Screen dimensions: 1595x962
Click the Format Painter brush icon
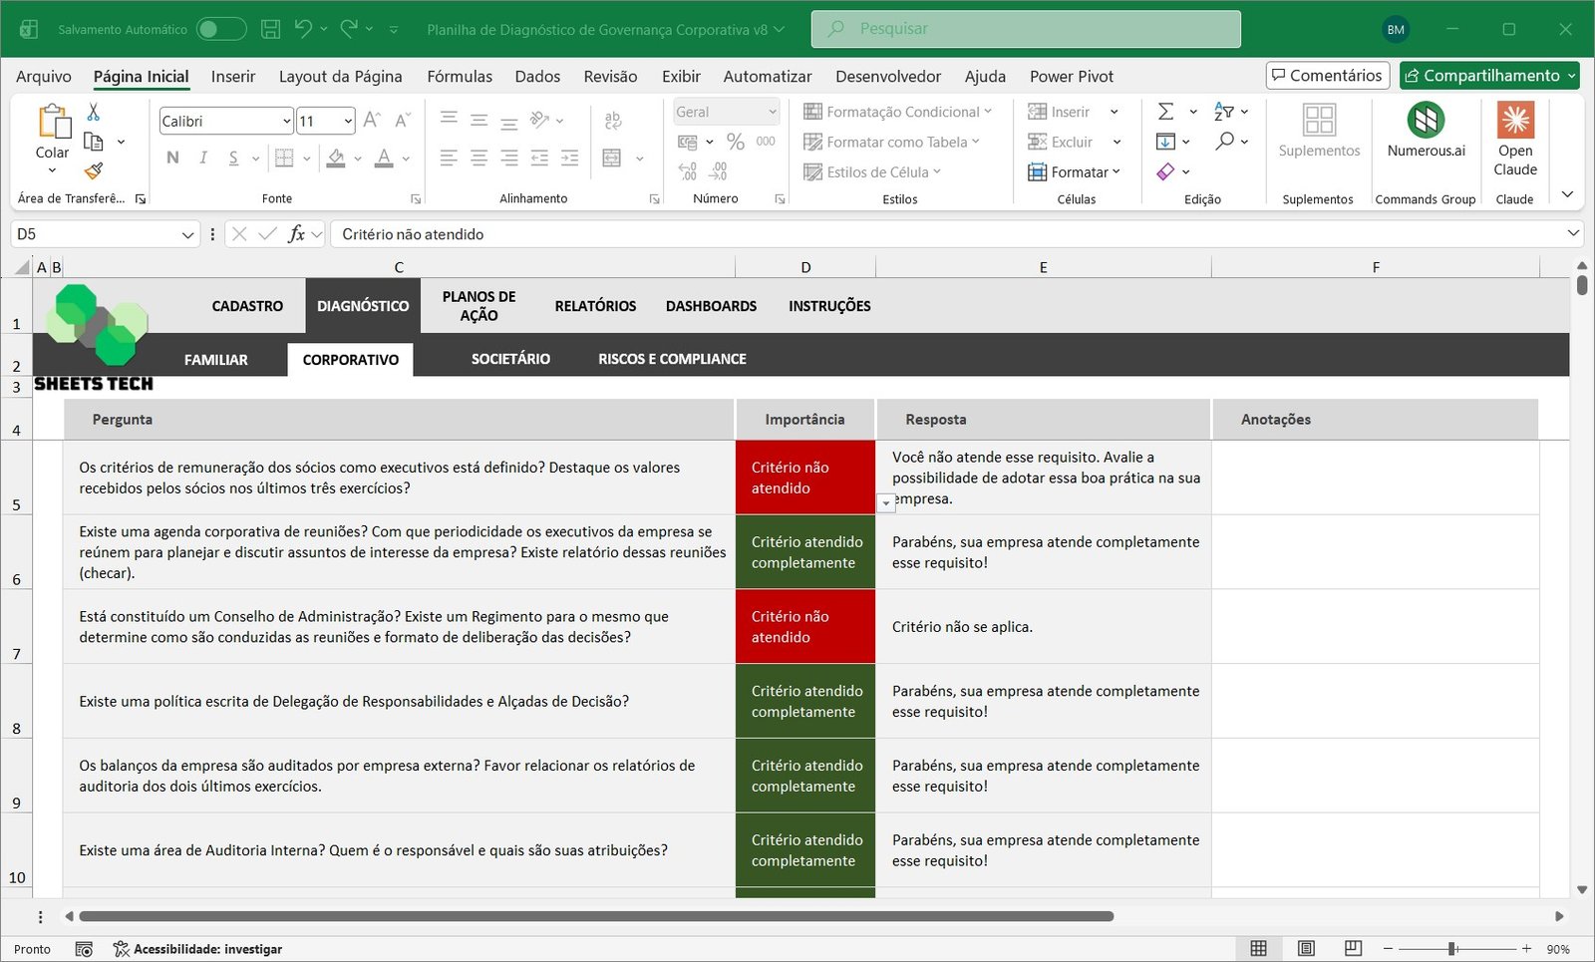pos(94,171)
